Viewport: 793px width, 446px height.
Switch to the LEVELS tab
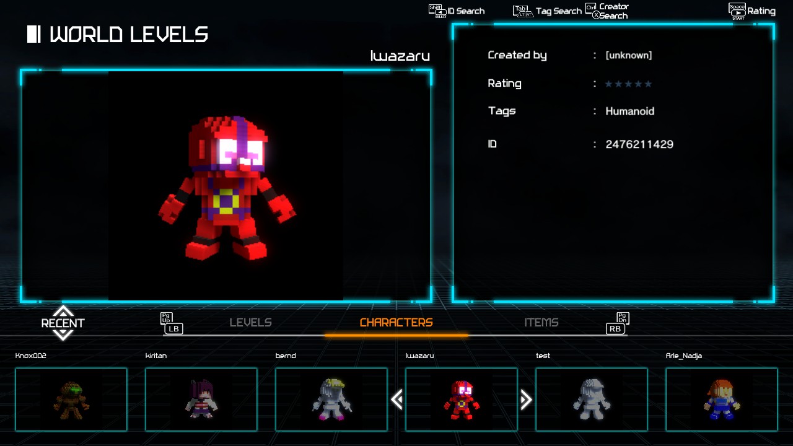[x=250, y=323]
